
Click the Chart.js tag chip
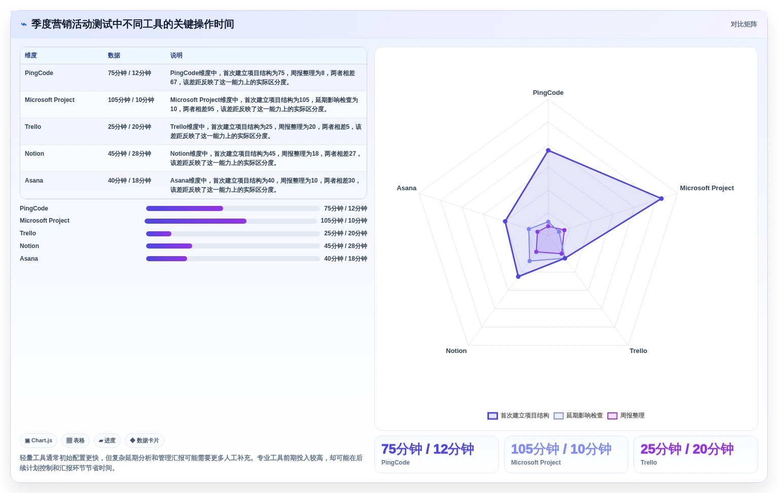coord(39,441)
